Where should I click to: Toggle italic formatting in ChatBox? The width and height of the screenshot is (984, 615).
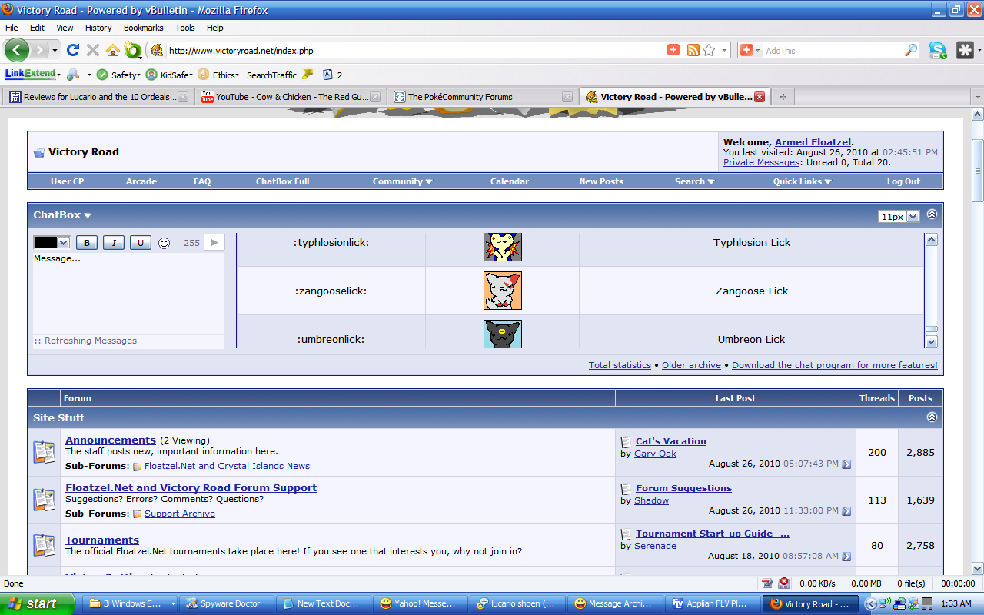tap(114, 243)
